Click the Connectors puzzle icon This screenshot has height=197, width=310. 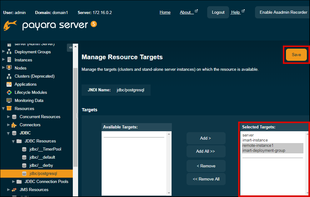[14, 125]
